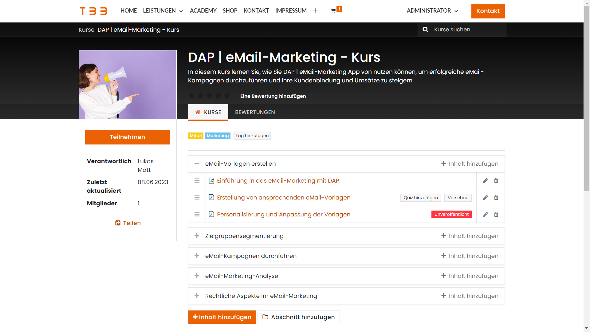Click the plus icon after IMPRESSUM
Screen dimensions: 590x332
coord(316,10)
